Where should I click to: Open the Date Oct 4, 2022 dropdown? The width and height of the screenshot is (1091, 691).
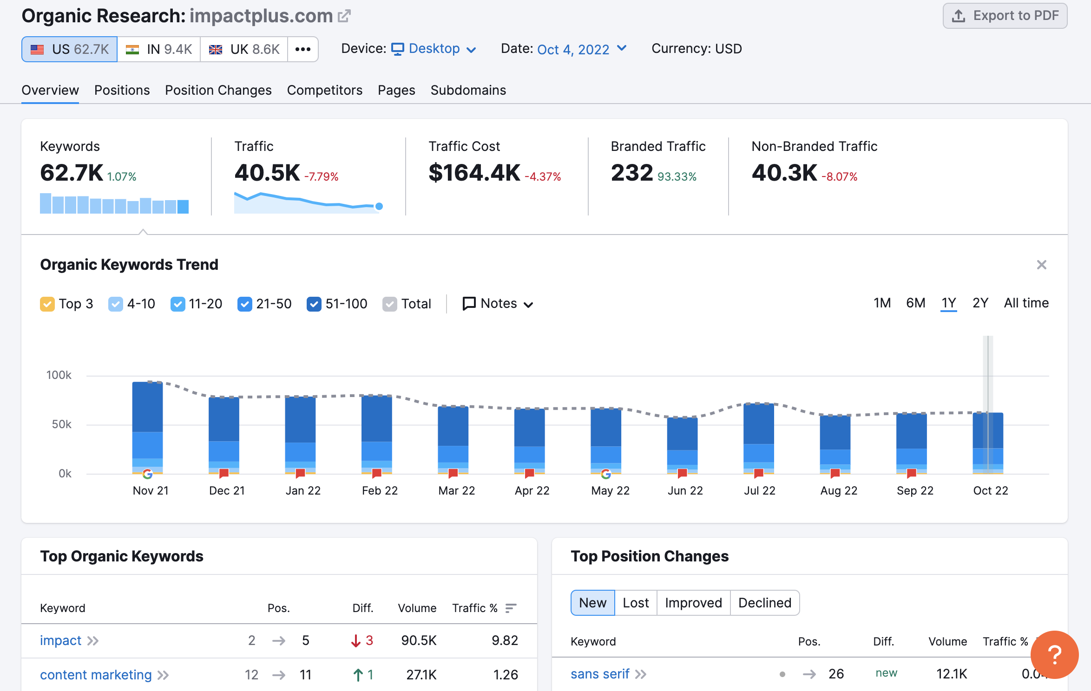click(x=582, y=49)
